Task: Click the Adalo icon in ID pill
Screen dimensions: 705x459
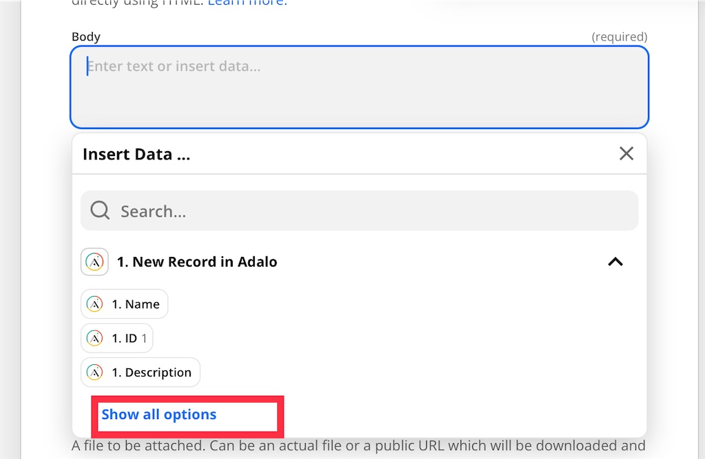Action: pos(95,338)
